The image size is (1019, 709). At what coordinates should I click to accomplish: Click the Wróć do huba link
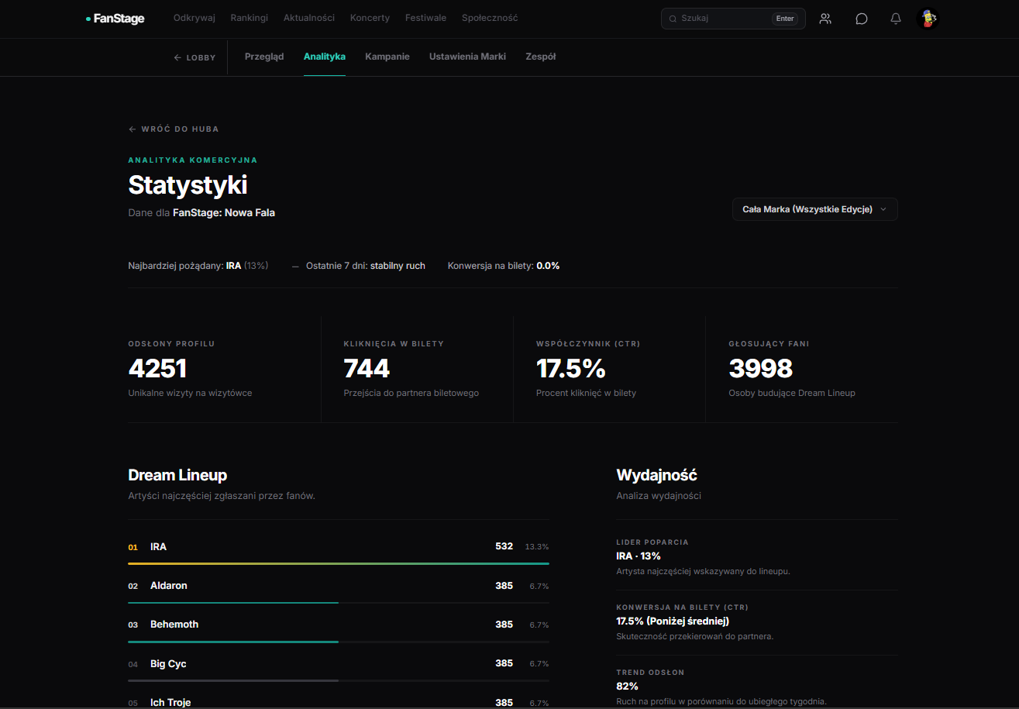click(174, 129)
